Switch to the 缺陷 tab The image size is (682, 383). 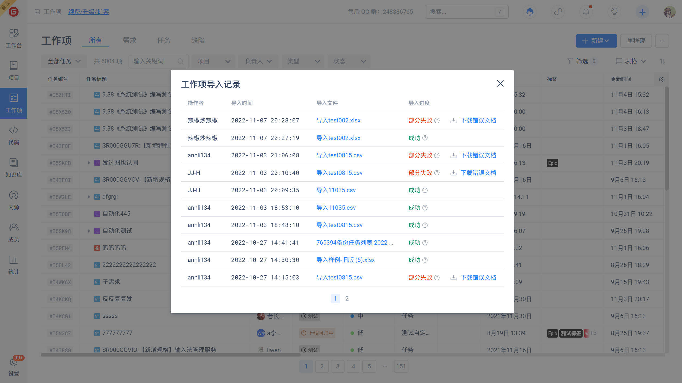click(198, 41)
